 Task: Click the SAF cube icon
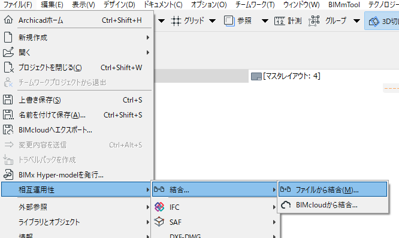point(159,222)
